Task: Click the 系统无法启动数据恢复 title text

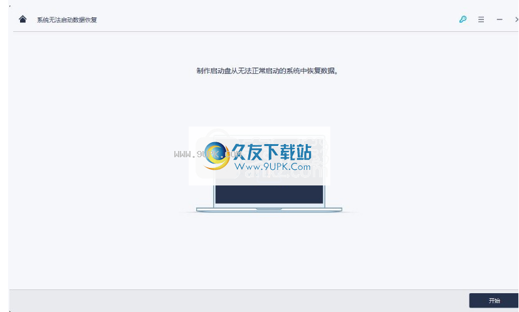Action: coord(67,20)
